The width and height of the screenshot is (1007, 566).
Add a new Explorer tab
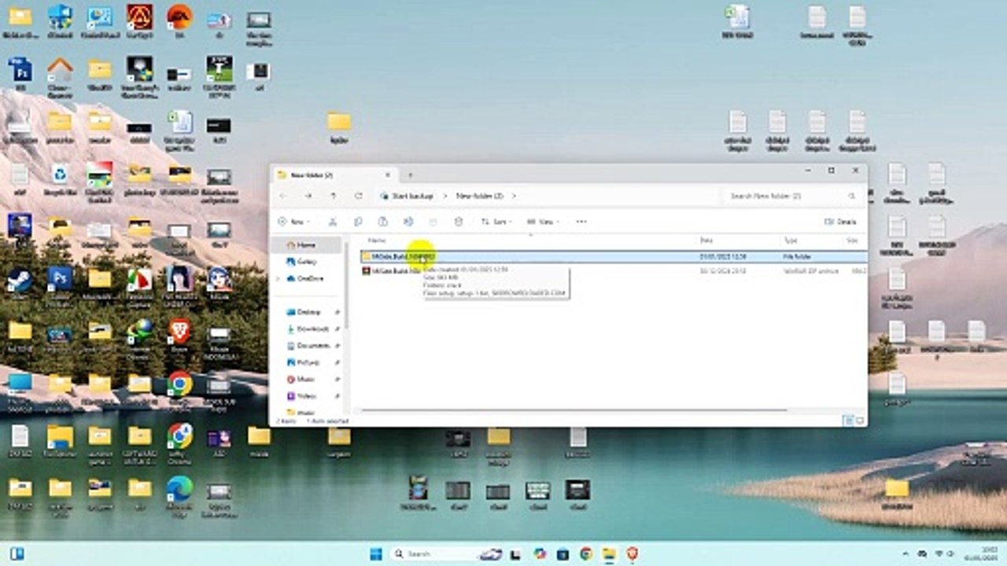tap(410, 175)
